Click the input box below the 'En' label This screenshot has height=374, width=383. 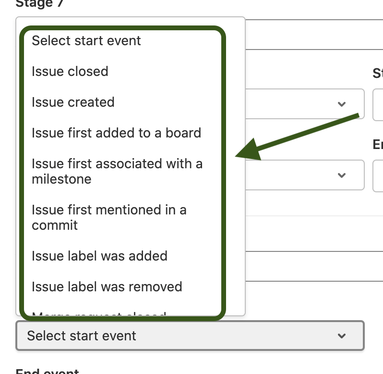tap(378, 175)
